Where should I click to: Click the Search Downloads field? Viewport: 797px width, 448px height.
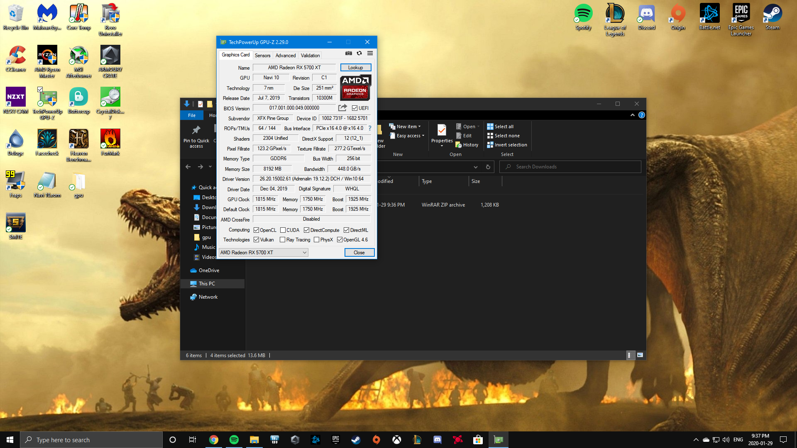click(x=570, y=167)
